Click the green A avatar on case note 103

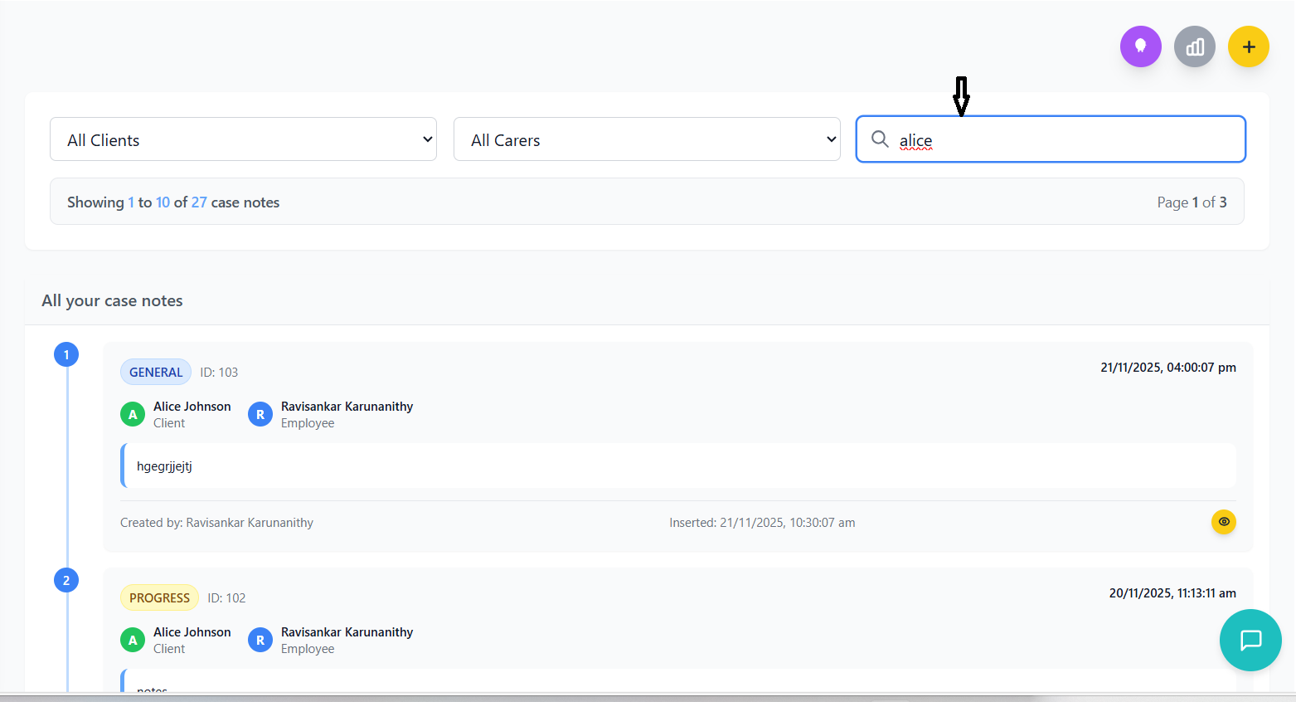(x=133, y=414)
